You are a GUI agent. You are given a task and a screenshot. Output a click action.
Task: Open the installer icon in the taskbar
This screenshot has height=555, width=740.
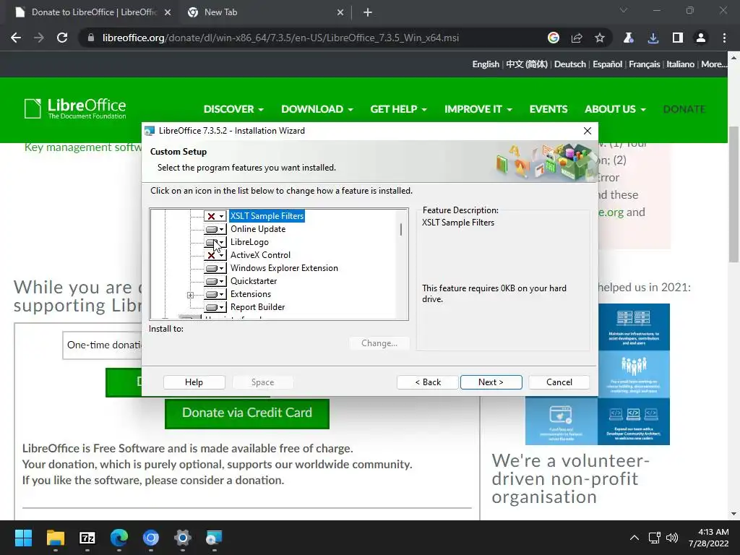click(x=214, y=538)
